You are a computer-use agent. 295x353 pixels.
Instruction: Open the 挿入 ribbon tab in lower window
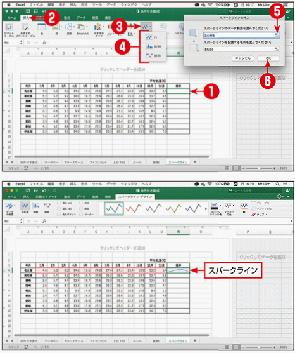[26, 197]
